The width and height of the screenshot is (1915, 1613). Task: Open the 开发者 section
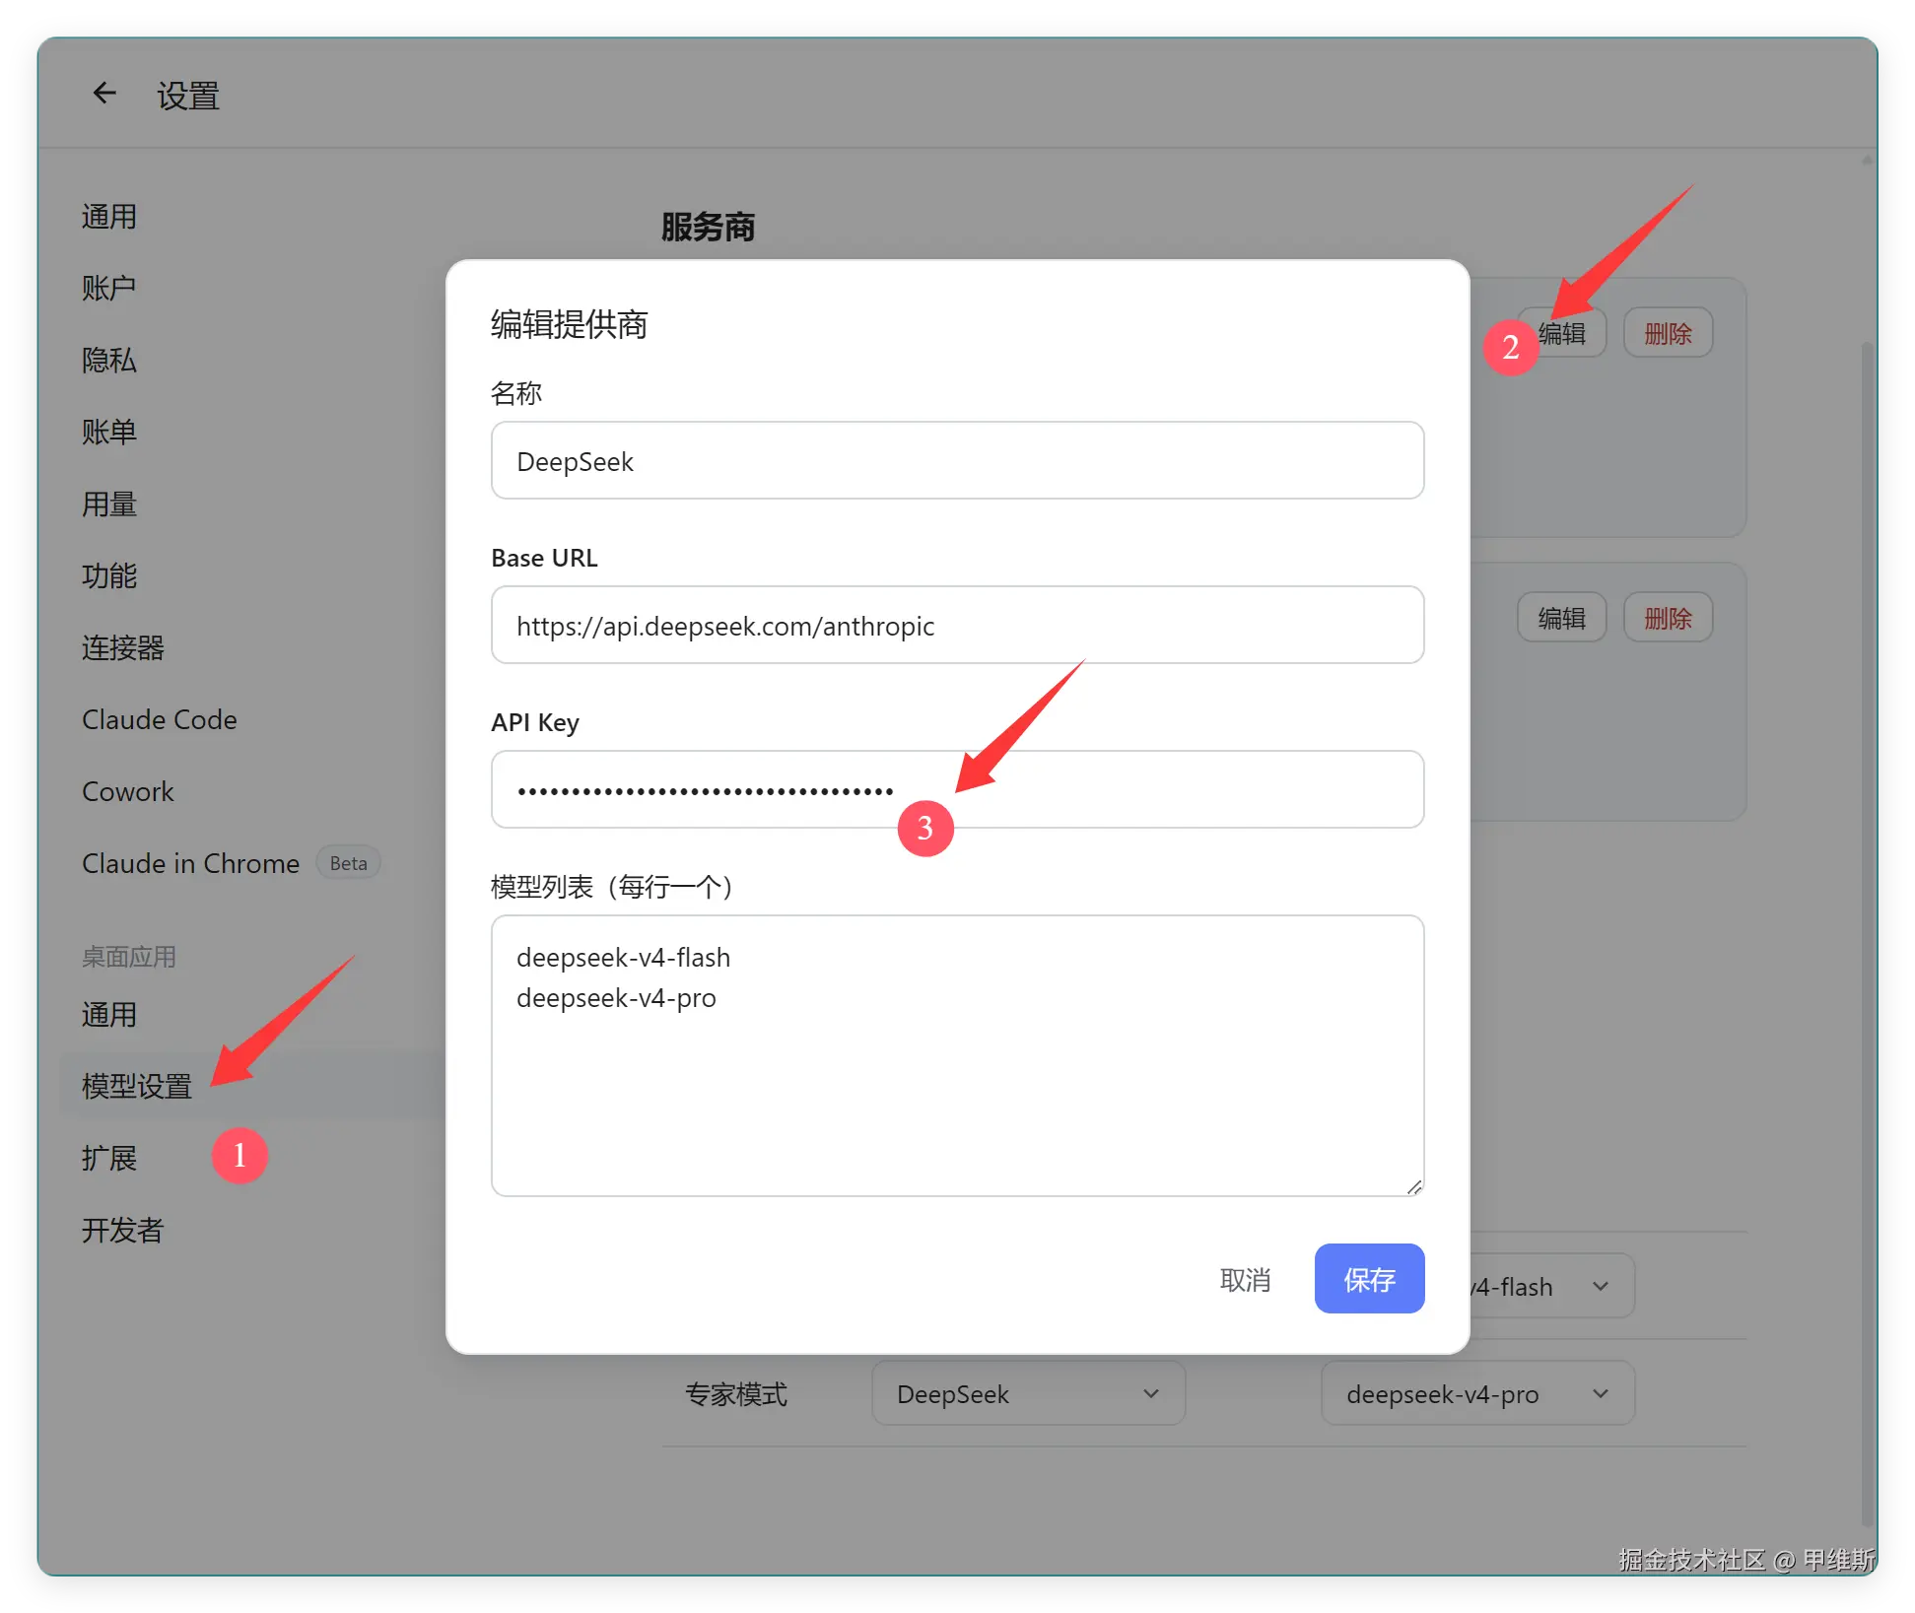tap(123, 1231)
